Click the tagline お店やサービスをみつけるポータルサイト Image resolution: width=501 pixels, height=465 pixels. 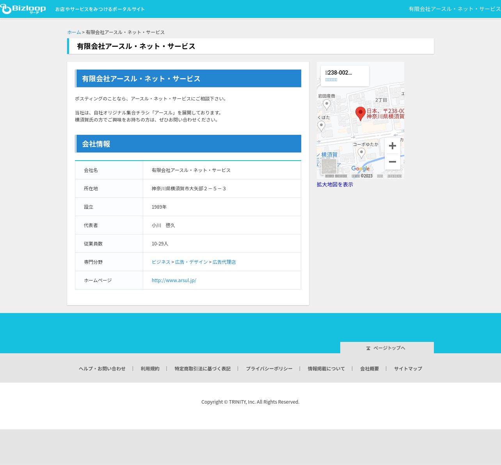point(100,9)
